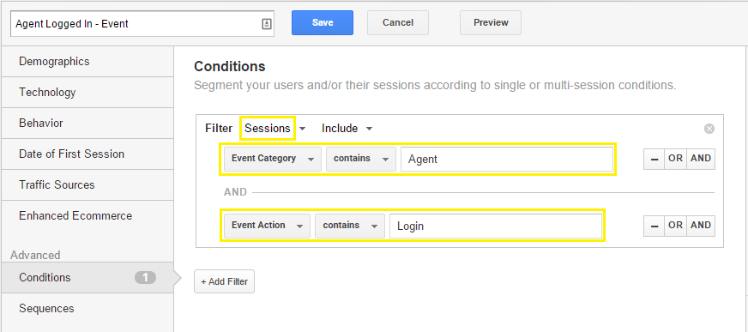Expand the Event Action dimension dropdown
This screenshot has width=748, height=332.
click(x=267, y=226)
